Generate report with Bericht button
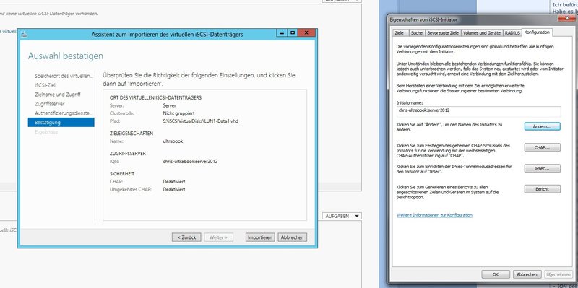578x288 pixels. (543, 189)
